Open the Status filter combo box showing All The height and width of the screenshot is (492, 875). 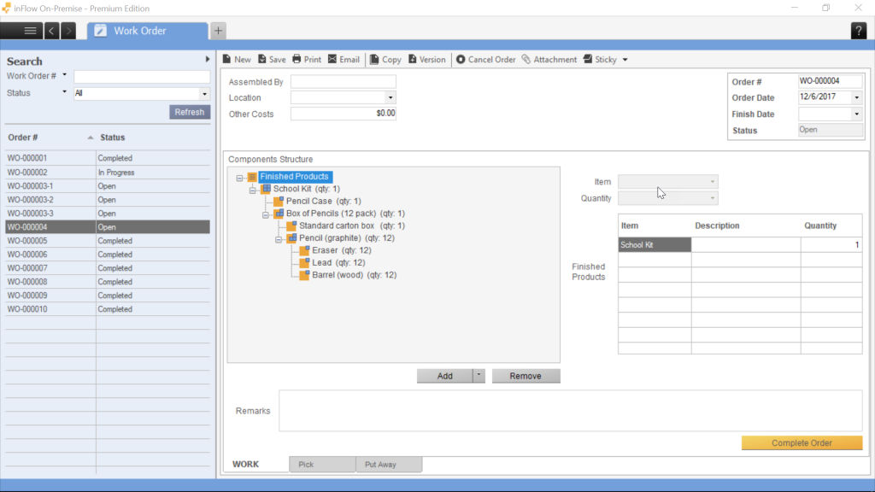pos(142,93)
